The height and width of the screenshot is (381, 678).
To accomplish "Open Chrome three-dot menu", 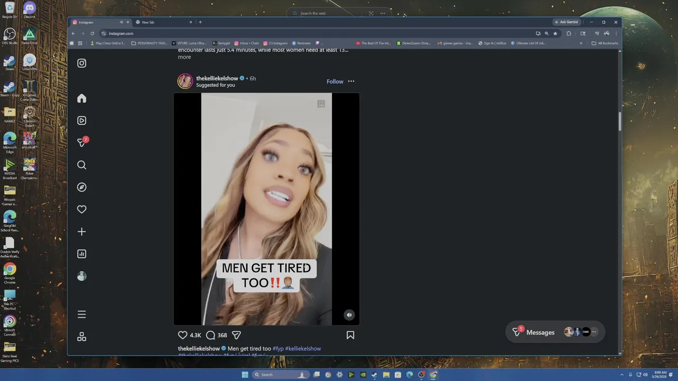I will [616, 33].
